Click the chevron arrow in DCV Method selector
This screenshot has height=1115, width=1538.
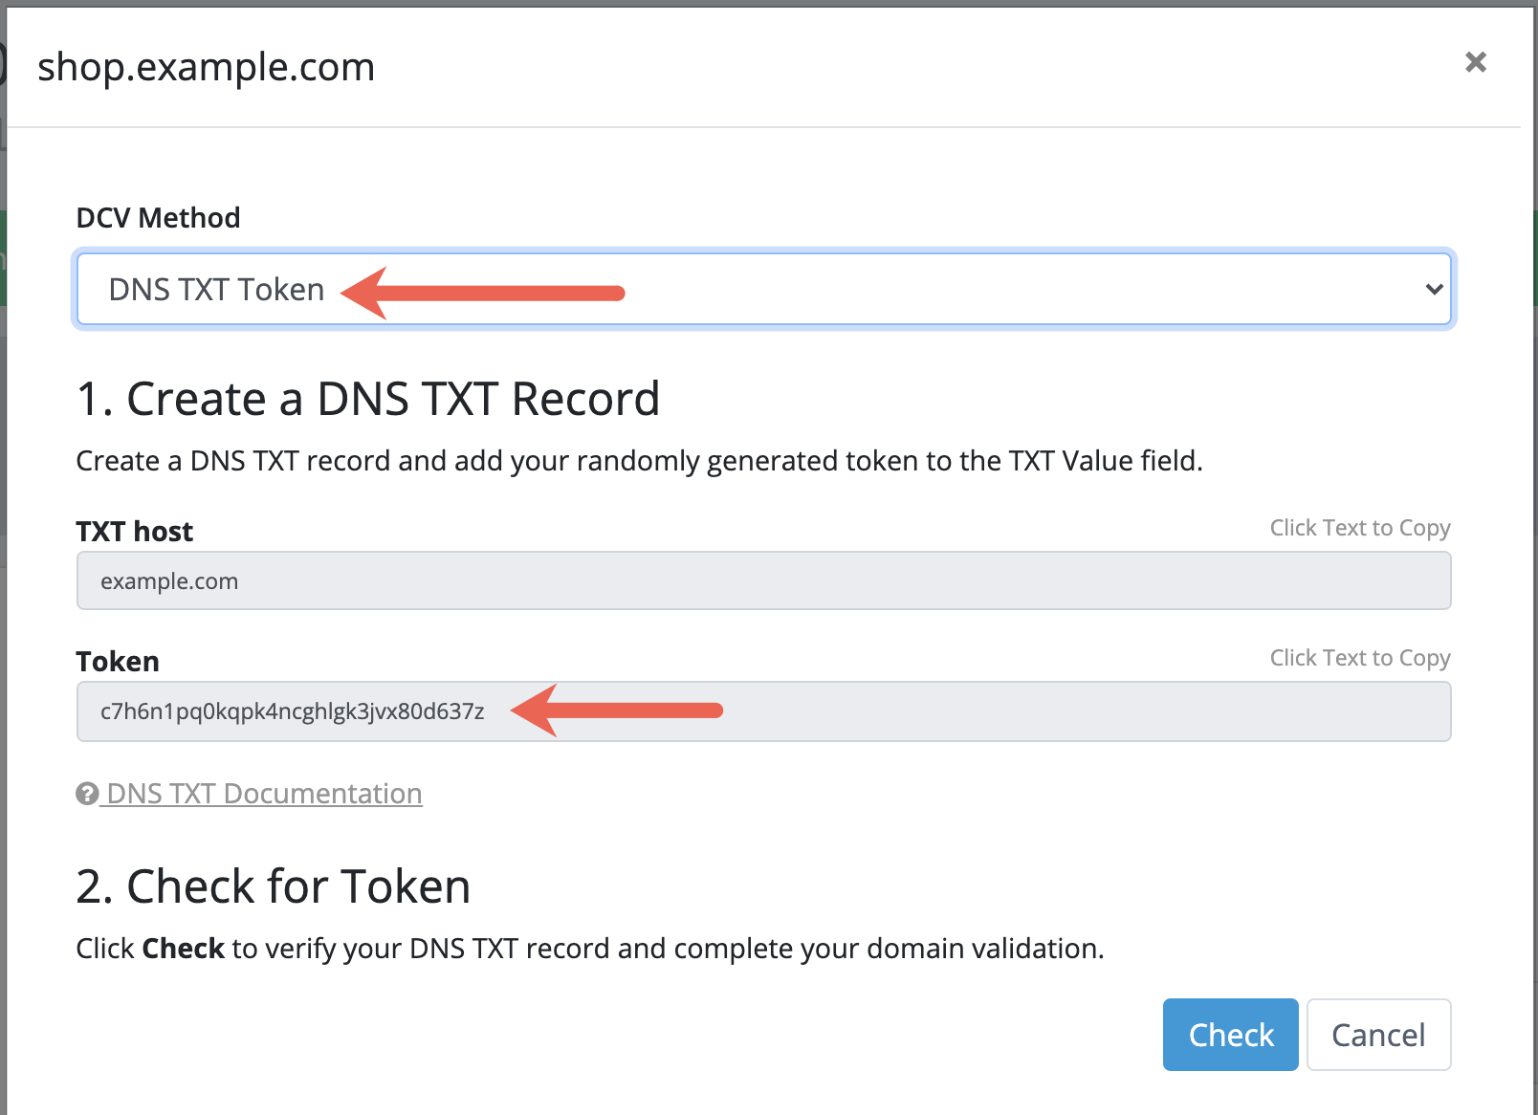pos(1434,289)
